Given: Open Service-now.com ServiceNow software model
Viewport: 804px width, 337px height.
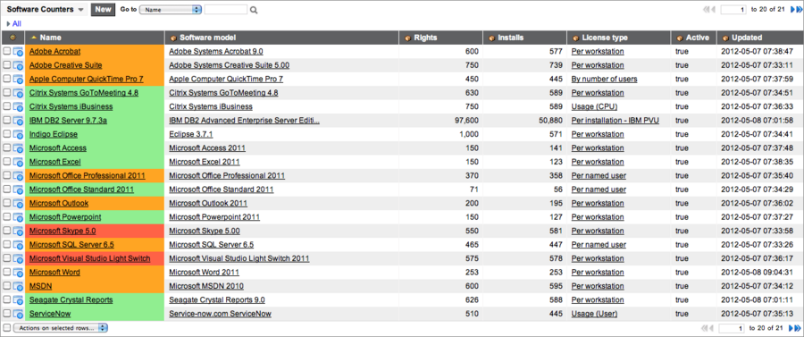Looking at the screenshot, I should coord(220,314).
